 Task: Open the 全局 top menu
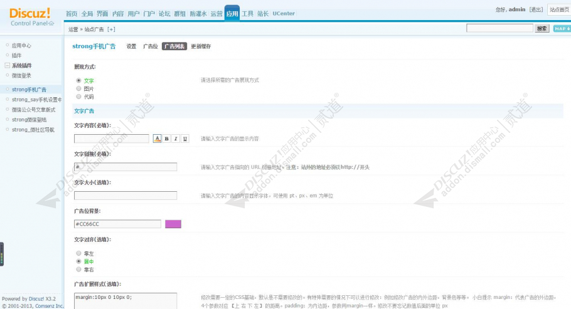tap(87, 14)
